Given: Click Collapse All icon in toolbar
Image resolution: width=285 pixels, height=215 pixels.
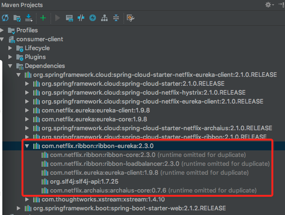Looking at the screenshot, I should [x=116, y=18].
